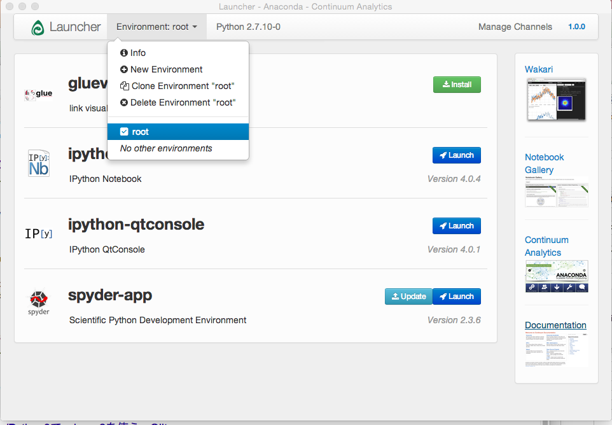Click the Anaconda Launcher logo icon

[x=38, y=28]
